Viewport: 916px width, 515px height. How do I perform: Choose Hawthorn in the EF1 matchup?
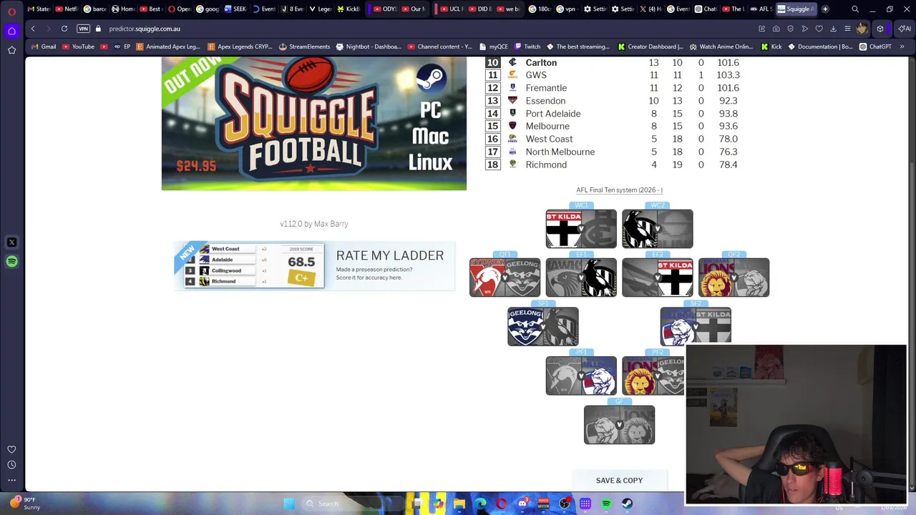pyautogui.click(x=564, y=278)
